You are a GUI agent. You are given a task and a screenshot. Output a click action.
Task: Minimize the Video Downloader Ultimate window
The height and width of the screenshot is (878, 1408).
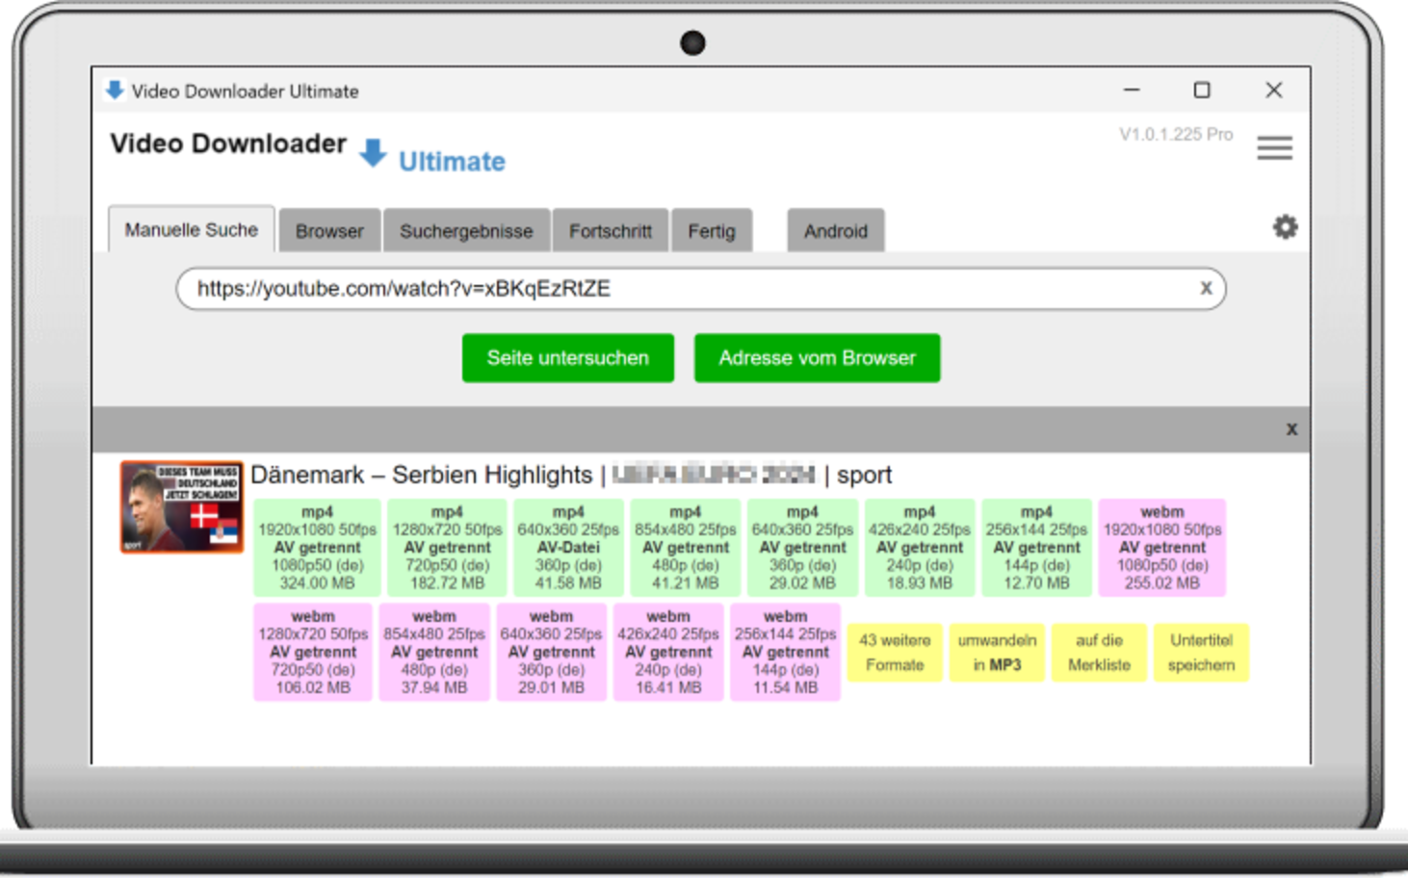pyautogui.click(x=1132, y=90)
